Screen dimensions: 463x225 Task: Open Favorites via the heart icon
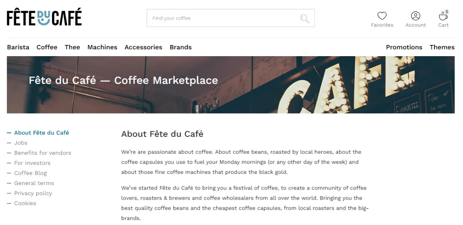pyautogui.click(x=382, y=16)
